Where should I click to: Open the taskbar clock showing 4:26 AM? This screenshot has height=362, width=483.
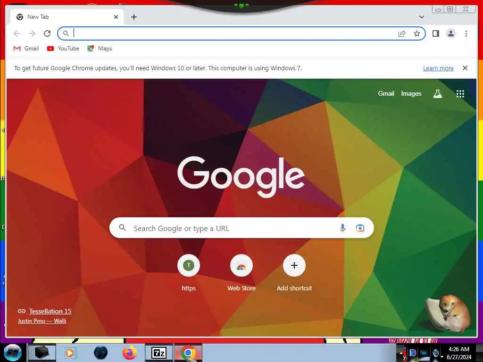[459, 353]
